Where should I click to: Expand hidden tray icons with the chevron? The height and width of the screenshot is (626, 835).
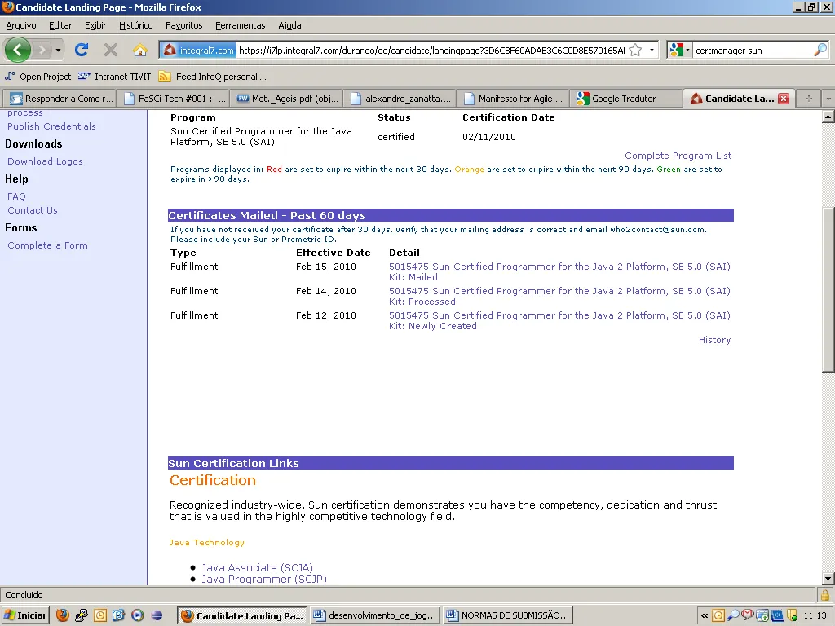(x=705, y=616)
